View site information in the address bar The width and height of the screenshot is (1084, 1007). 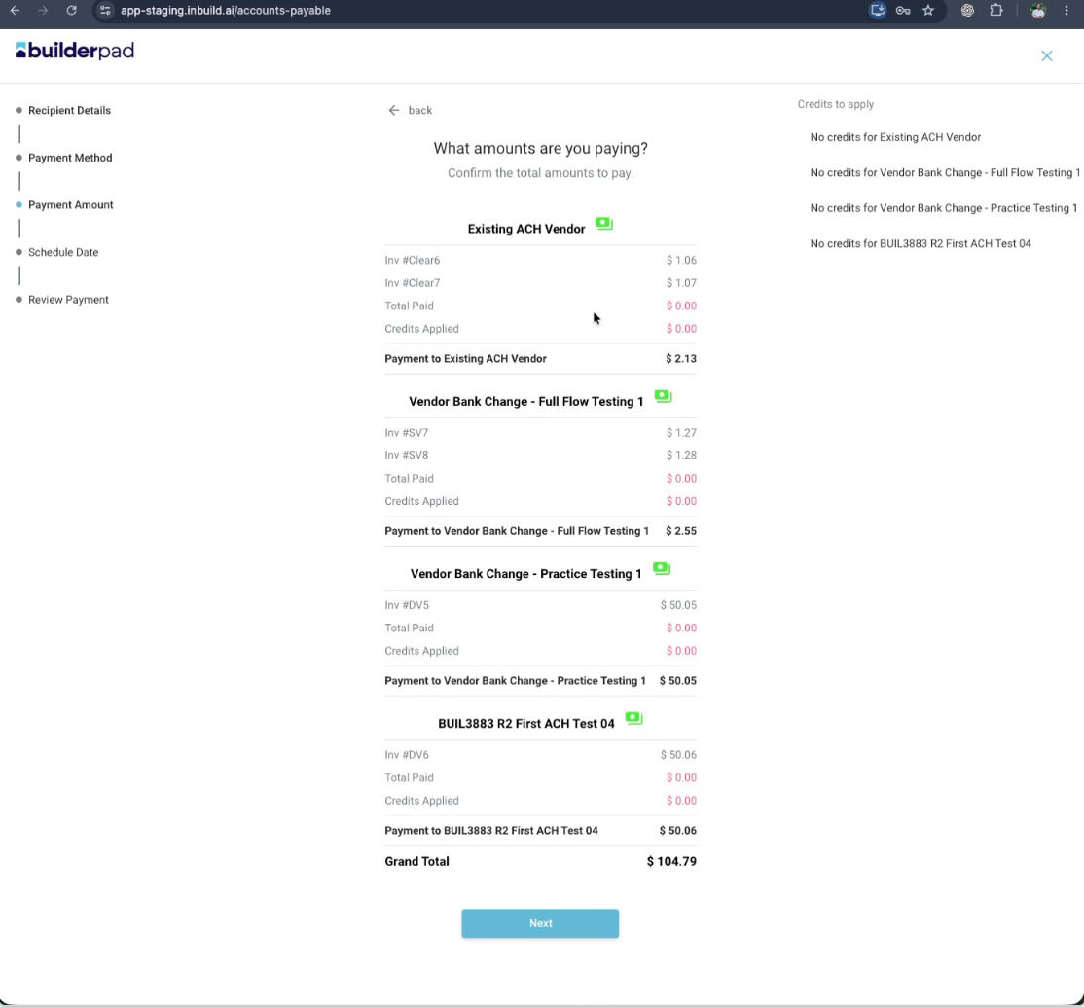105,11
